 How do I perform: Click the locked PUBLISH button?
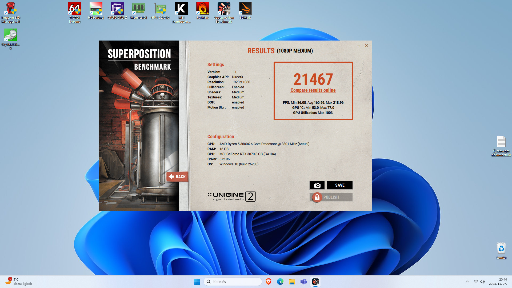pyautogui.click(x=331, y=197)
